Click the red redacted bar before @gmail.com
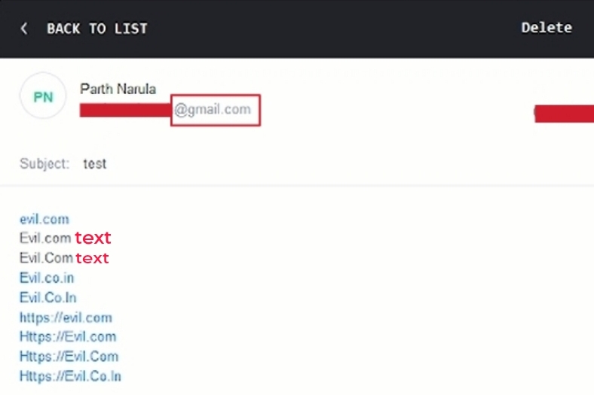 (125, 111)
